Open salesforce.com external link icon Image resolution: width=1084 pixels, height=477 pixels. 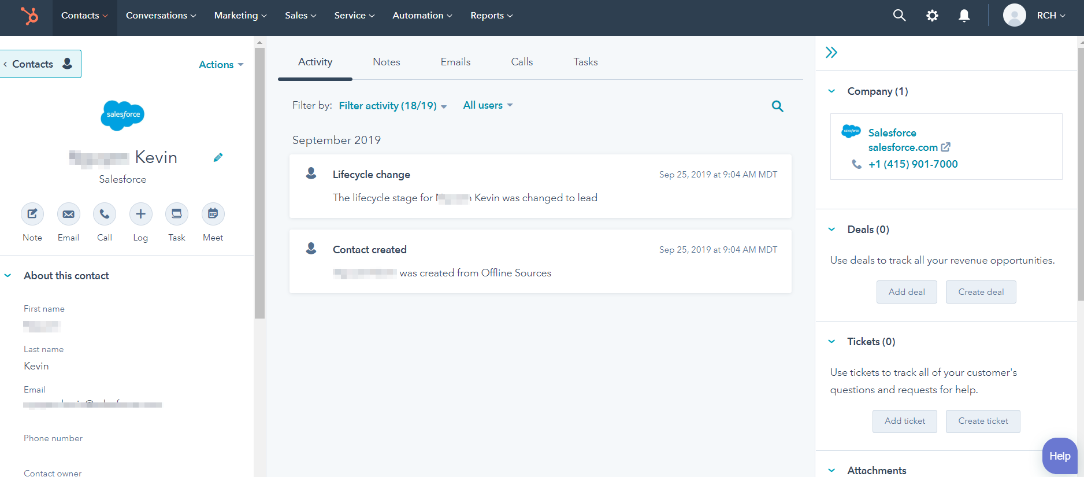946,147
